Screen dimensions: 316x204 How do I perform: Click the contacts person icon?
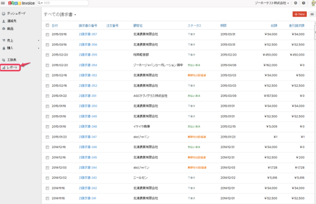coord(3,21)
